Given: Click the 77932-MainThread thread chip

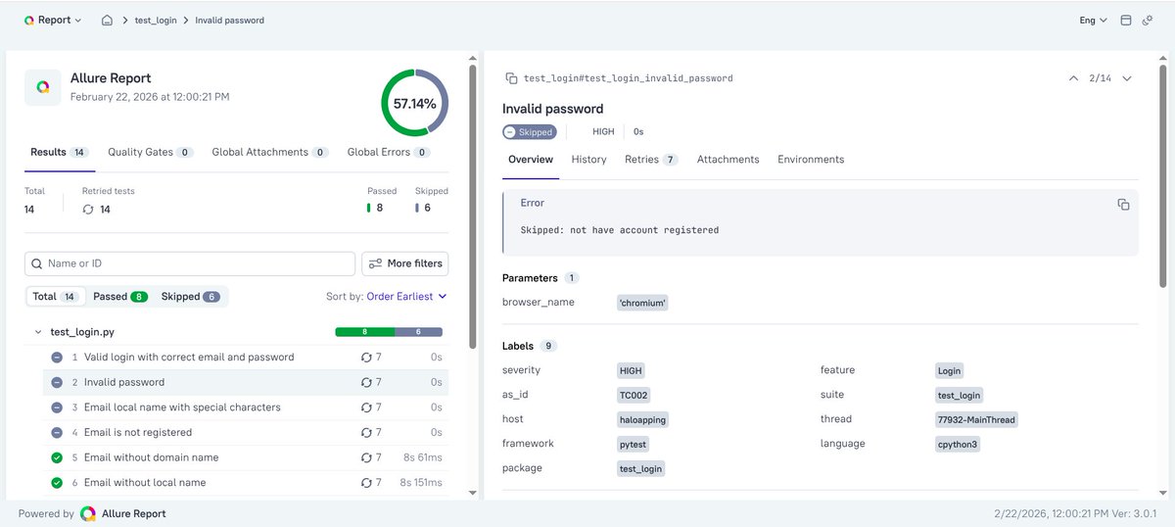Looking at the screenshot, I should click(976, 419).
